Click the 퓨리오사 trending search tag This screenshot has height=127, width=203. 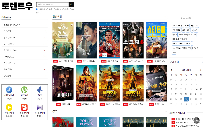pos(183,39)
